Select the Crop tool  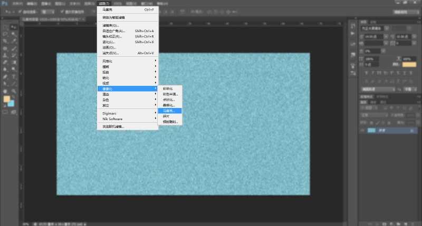pyautogui.click(x=5, y=41)
